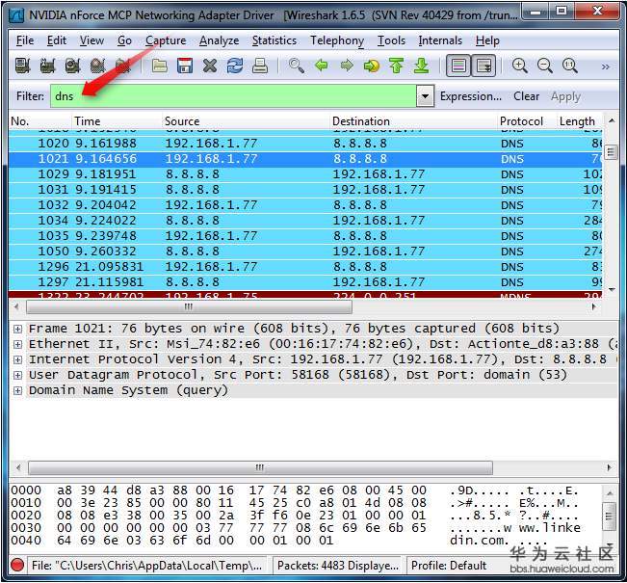Open the View menu

click(x=91, y=40)
